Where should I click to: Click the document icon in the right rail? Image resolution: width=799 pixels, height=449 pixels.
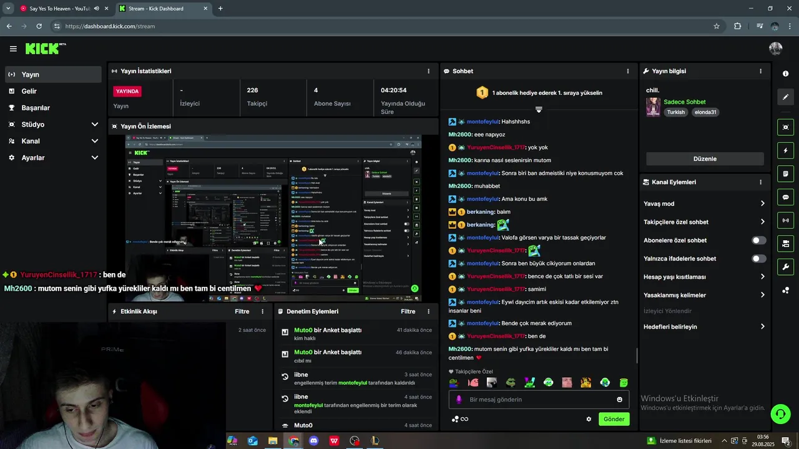pos(785,173)
